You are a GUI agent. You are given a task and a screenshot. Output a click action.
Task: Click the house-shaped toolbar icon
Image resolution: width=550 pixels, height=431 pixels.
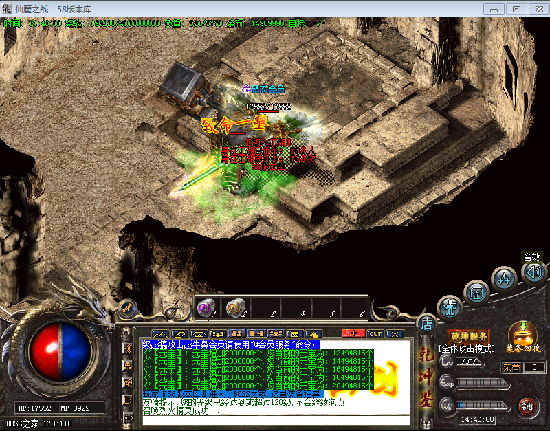coord(313,334)
